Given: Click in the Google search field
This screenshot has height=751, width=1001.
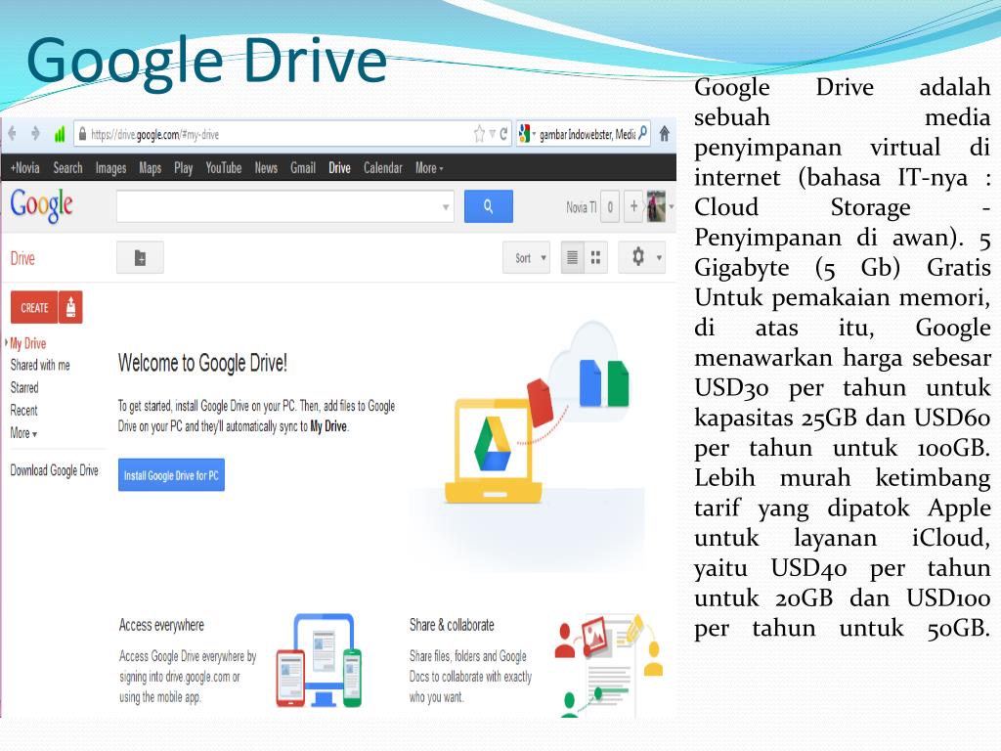Looking at the screenshot, I should point(284,206).
